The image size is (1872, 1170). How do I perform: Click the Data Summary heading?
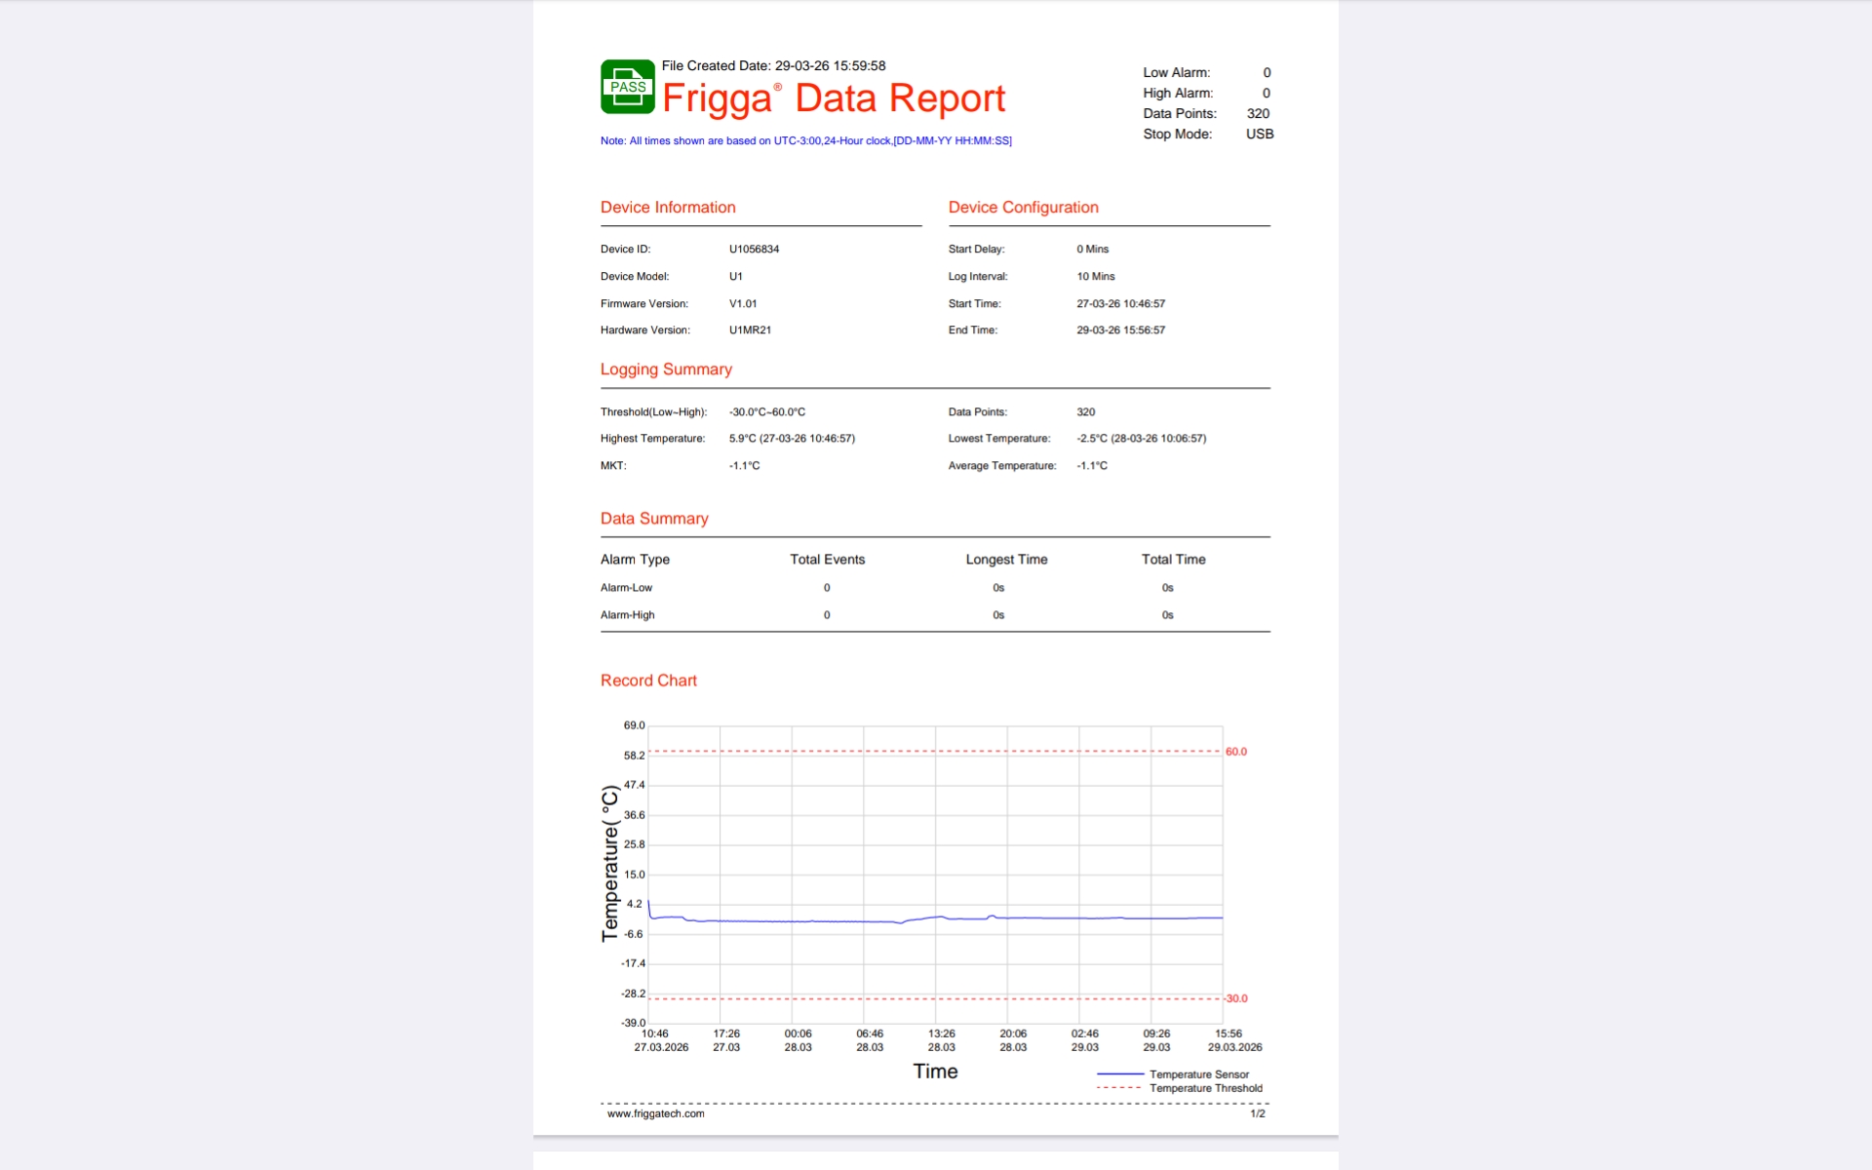click(x=654, y=519)
